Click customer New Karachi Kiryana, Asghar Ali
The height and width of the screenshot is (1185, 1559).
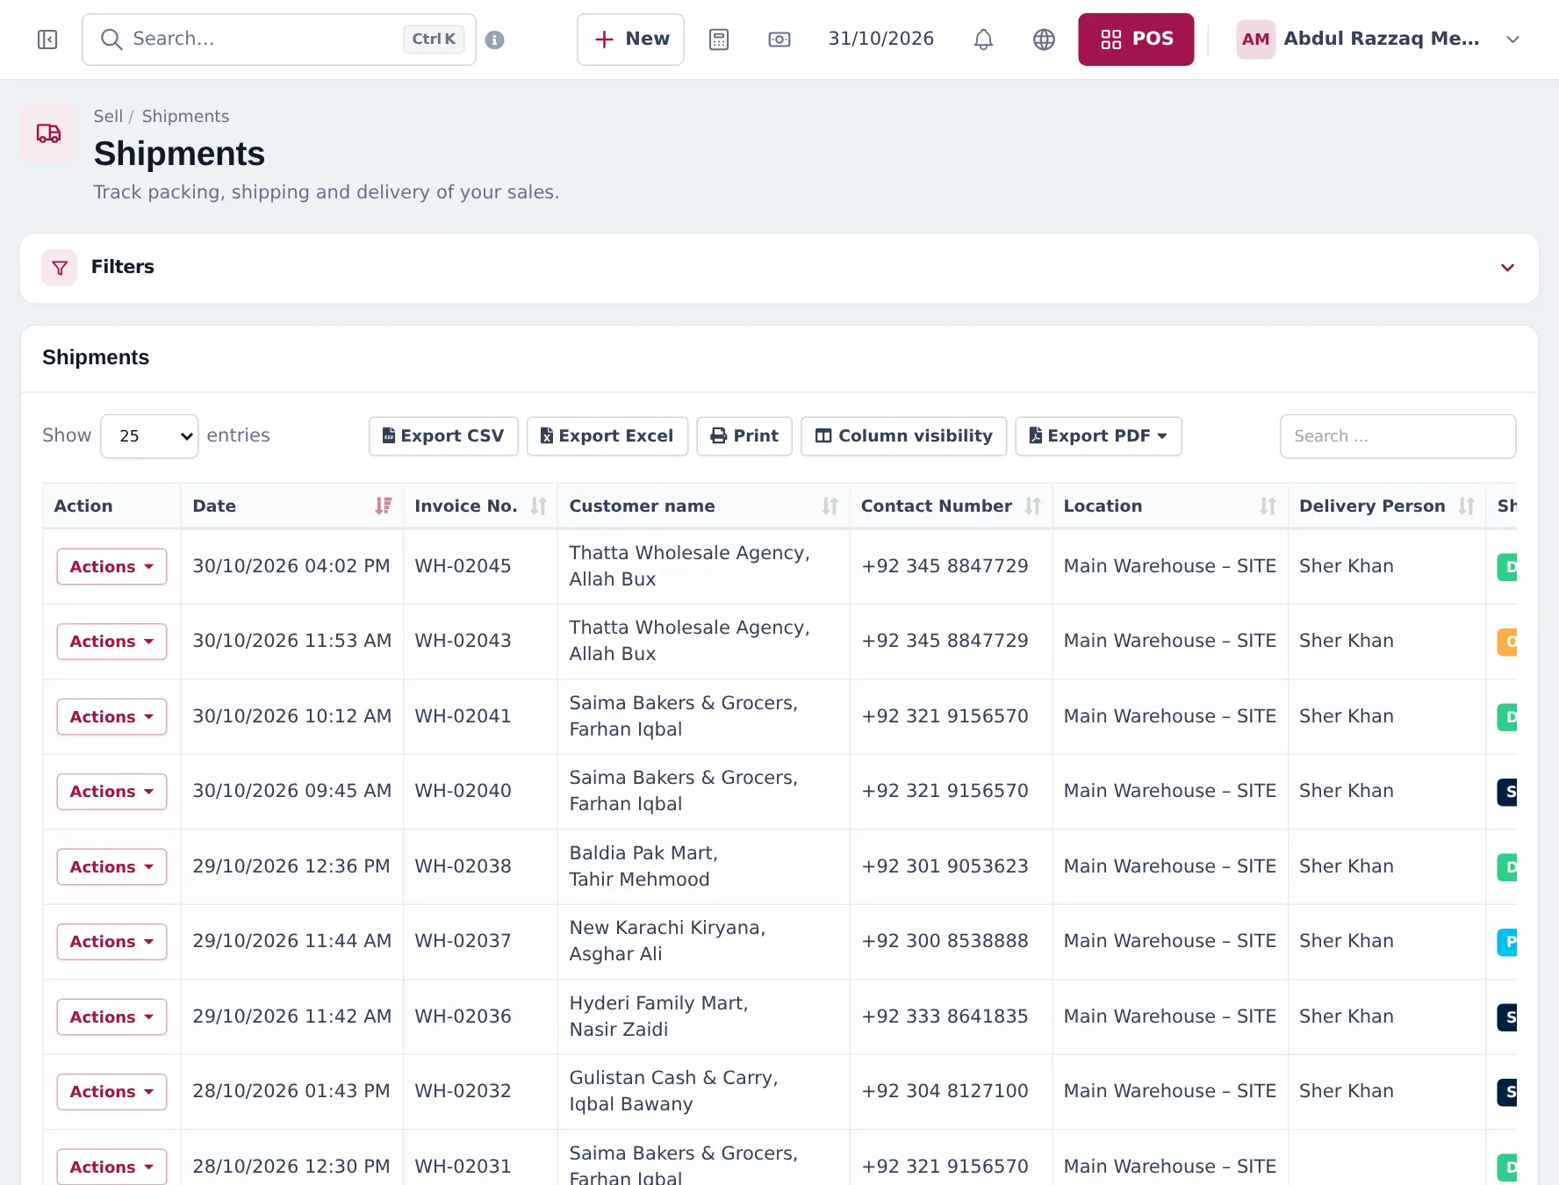tap(667, 941)
